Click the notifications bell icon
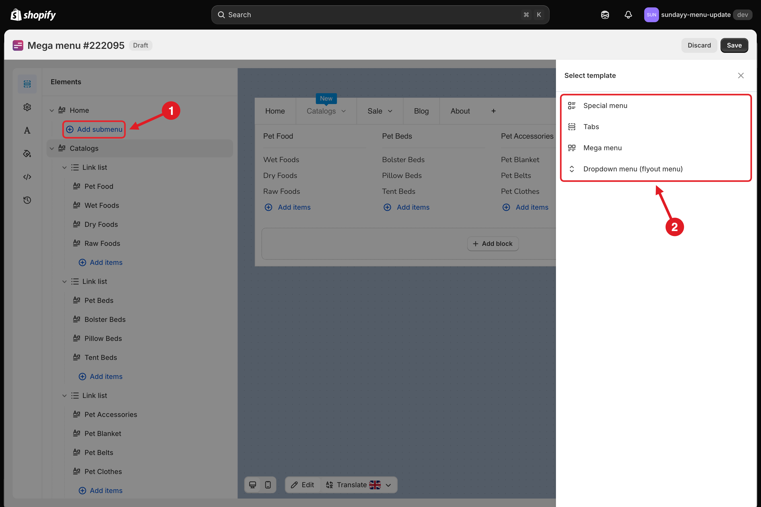 (628, 15)
